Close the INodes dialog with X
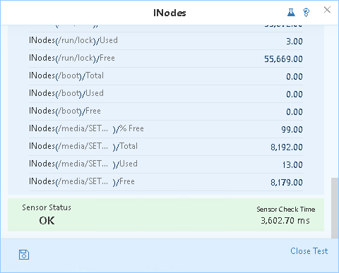Screen dimensions: 339x273 tap(327, 10)
